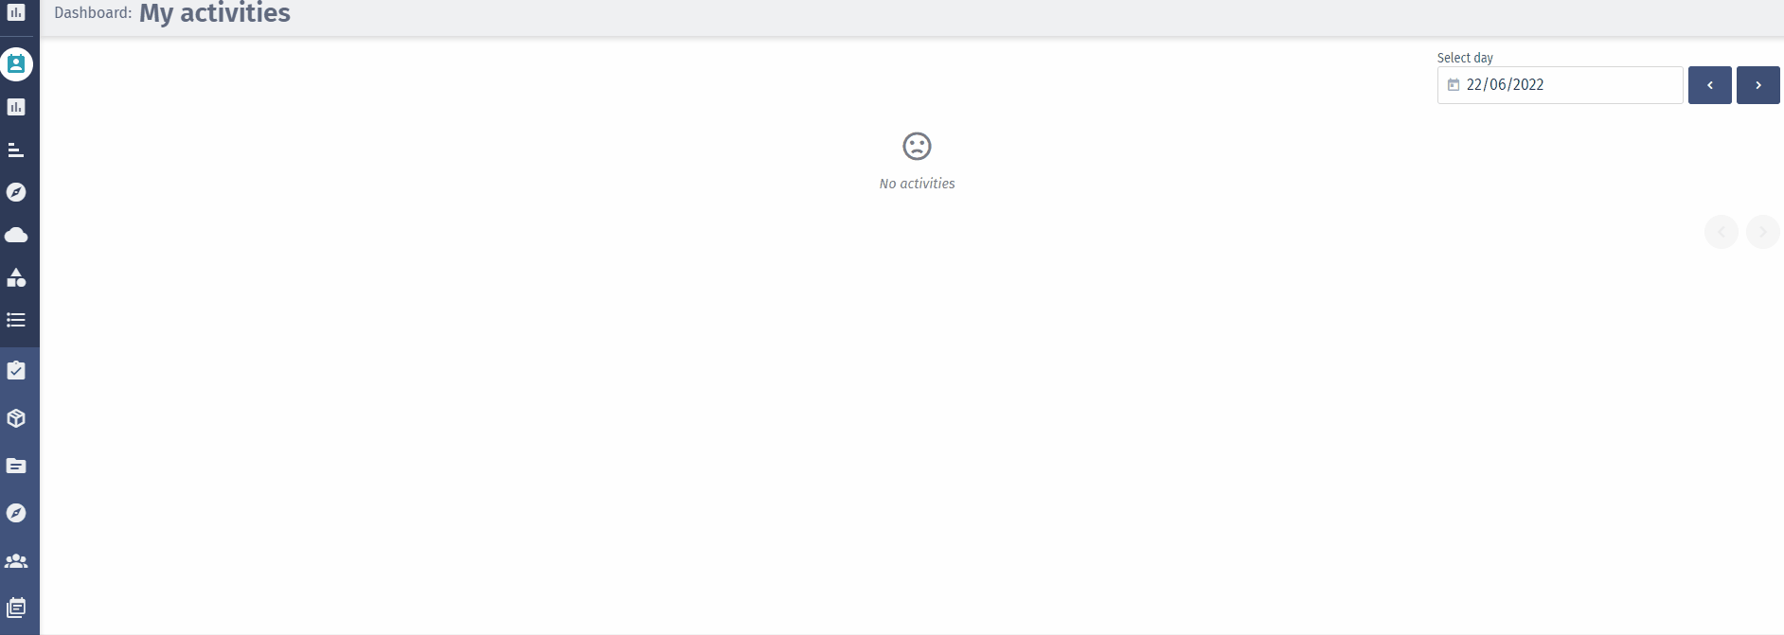The image size is (1784, 635).
Task: Go to next day with right arrow button
Action: point(1758,85)
